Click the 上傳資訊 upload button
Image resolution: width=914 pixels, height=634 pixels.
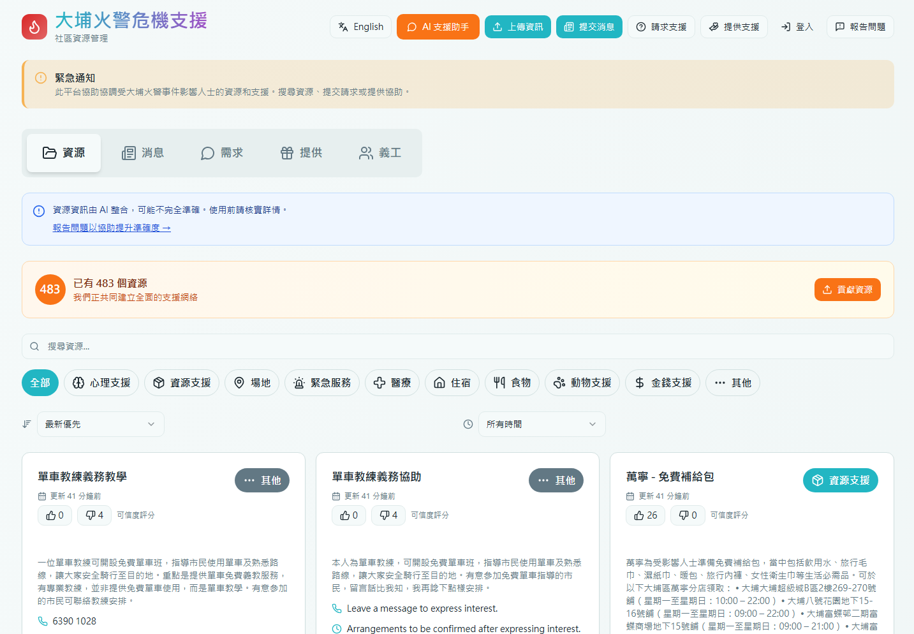point(517,27)
